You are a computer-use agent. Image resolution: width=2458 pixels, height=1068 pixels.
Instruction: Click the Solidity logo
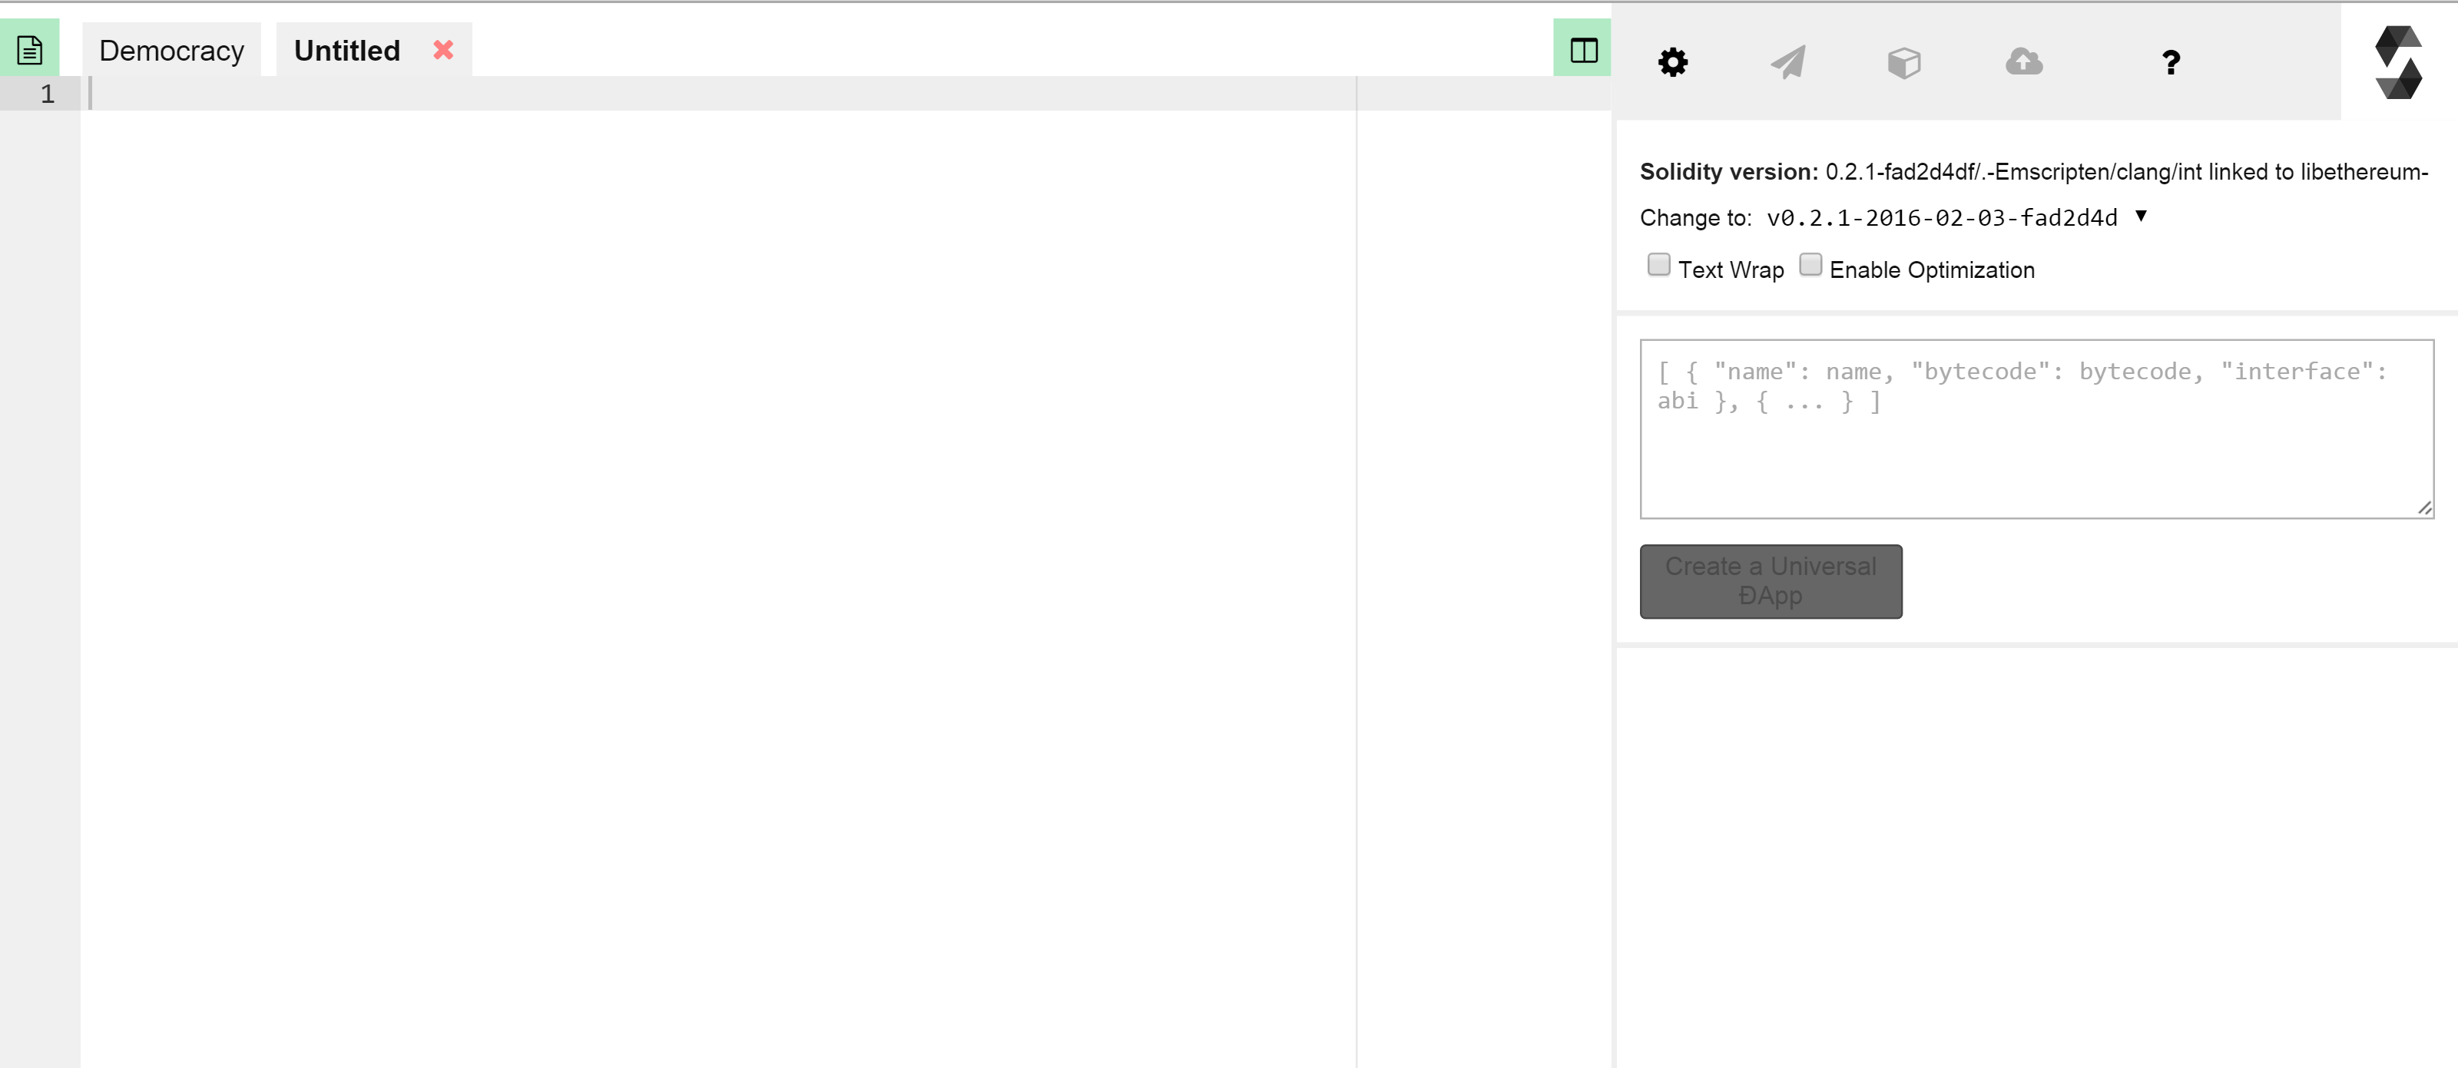point(2398,63)
